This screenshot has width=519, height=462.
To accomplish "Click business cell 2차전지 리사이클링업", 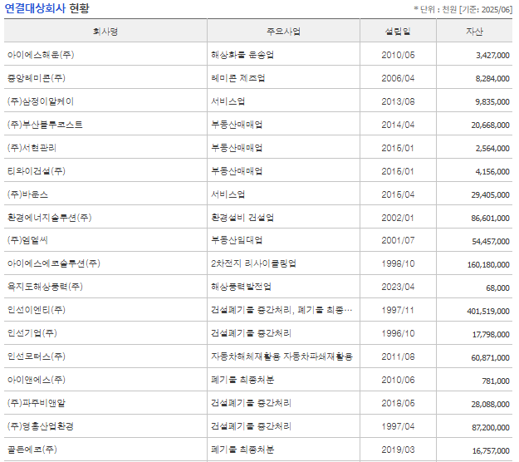I will pos(253,263).
